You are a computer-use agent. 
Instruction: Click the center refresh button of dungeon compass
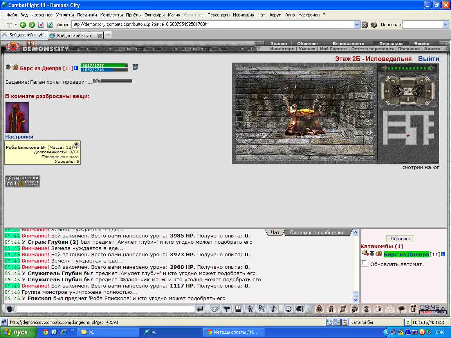pos(408,91)
